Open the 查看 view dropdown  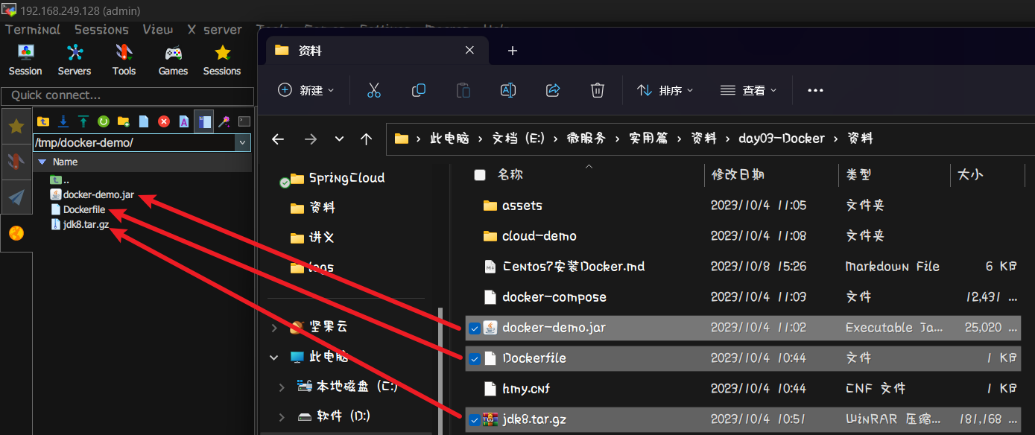(748, 90)
